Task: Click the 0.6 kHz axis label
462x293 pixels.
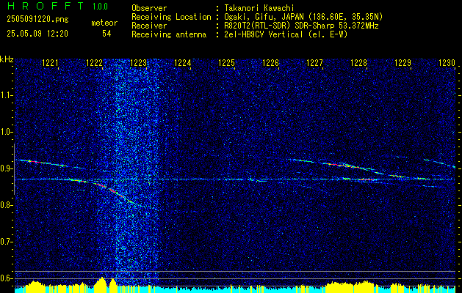Action: (6, 278)
